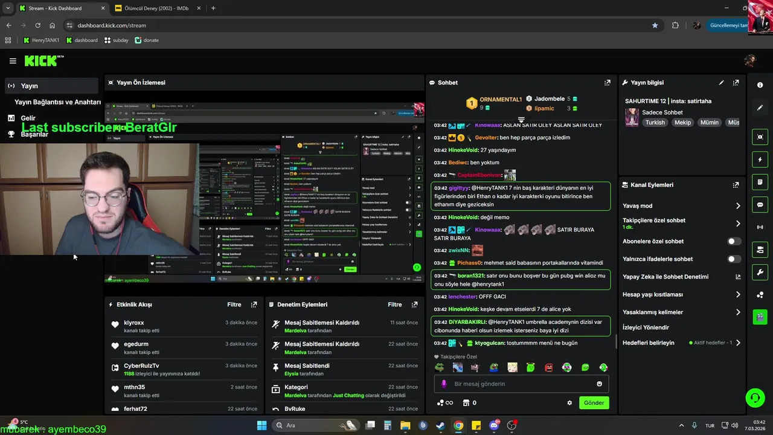The height and width of the screenshot is (435, 773).
Task: Open emoji picker in chat message box
Action: click(599, 384)
